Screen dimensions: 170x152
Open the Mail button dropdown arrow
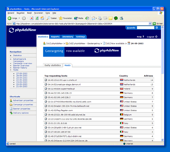point(96,18)
